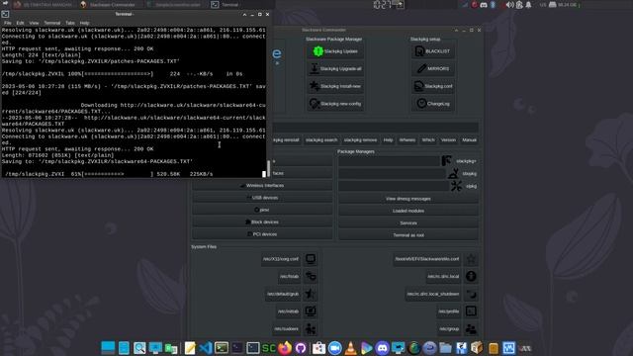
Task: Click the slackpkg remove button
Action: click(360, 140)
